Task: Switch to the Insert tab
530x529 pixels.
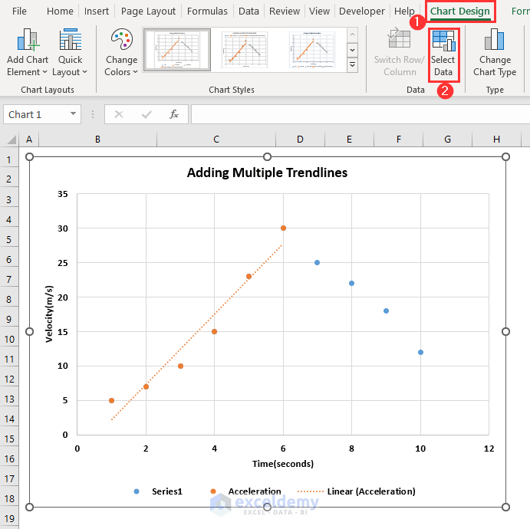Action: [x=97, y=11]
